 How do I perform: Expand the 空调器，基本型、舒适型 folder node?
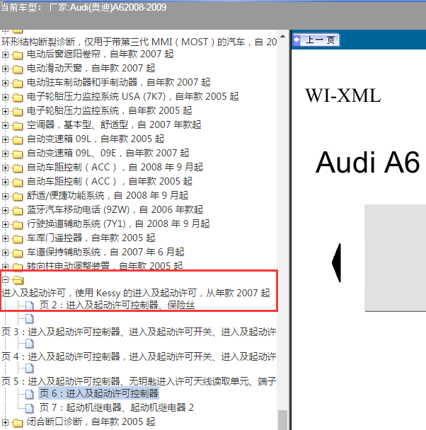(x=5, y=125)
